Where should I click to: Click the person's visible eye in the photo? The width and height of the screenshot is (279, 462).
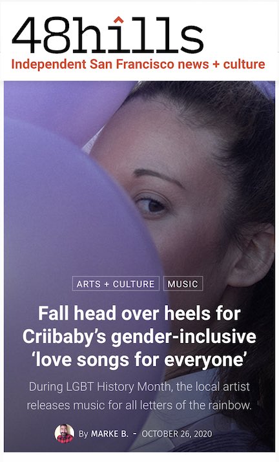coord(151,205)
